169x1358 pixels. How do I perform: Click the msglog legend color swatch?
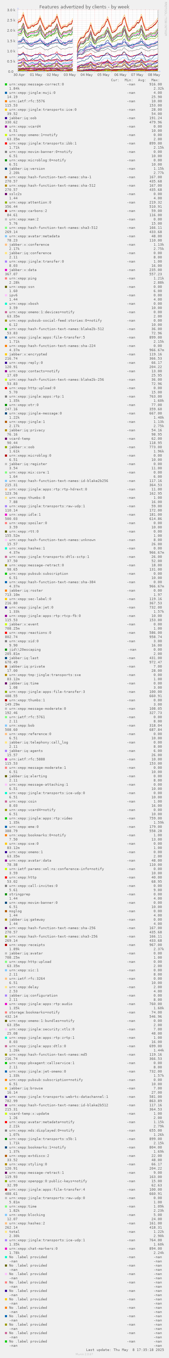click(6, 911)
